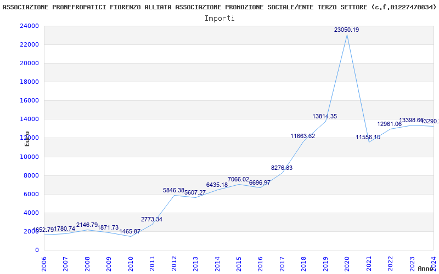This screenshot has height=274, width=439.
Task: Click the data label 11556.10
Action: tap(368, 137)
